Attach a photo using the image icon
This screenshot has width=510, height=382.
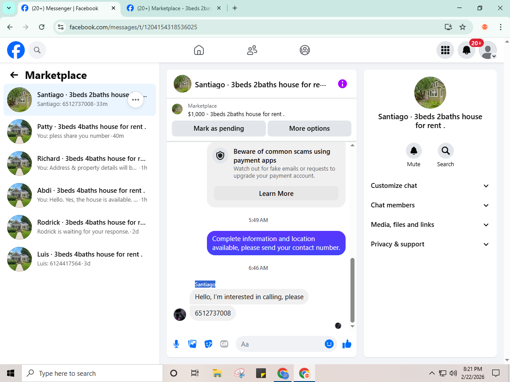(192, 344)
